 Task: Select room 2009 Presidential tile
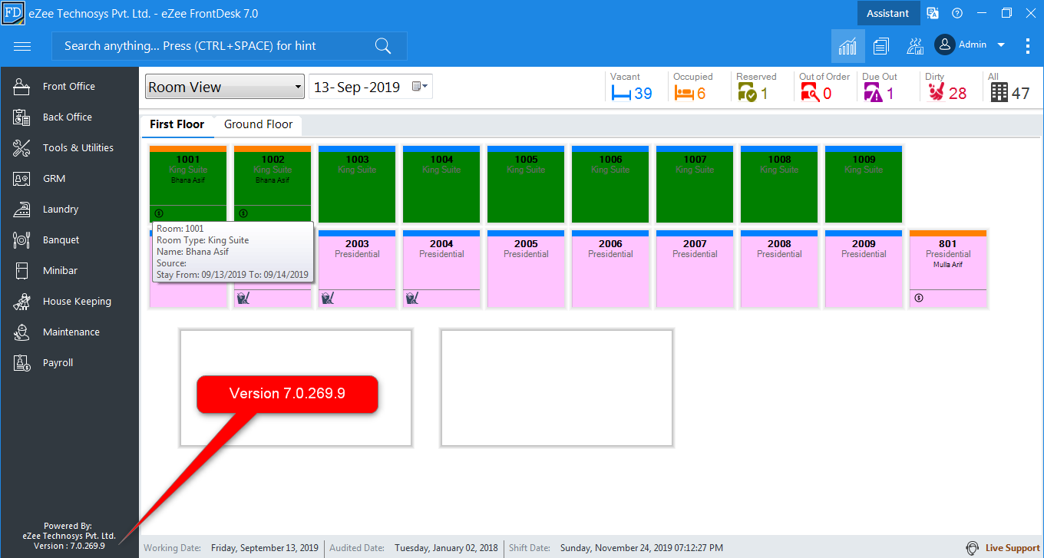tap(864, 269)
